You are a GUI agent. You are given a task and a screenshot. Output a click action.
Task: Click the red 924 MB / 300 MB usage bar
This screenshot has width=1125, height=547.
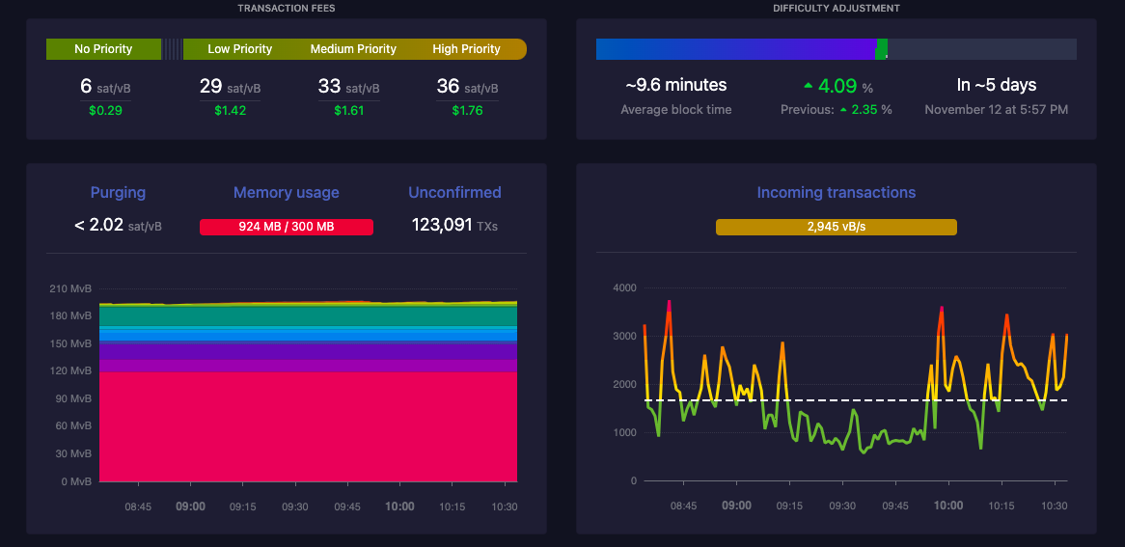coord(286,227)
